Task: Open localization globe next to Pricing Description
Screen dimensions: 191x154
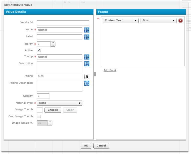Action: (x=87, y=83)
